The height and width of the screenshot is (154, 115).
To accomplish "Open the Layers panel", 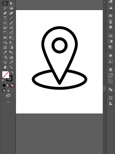I will (111, 70).
